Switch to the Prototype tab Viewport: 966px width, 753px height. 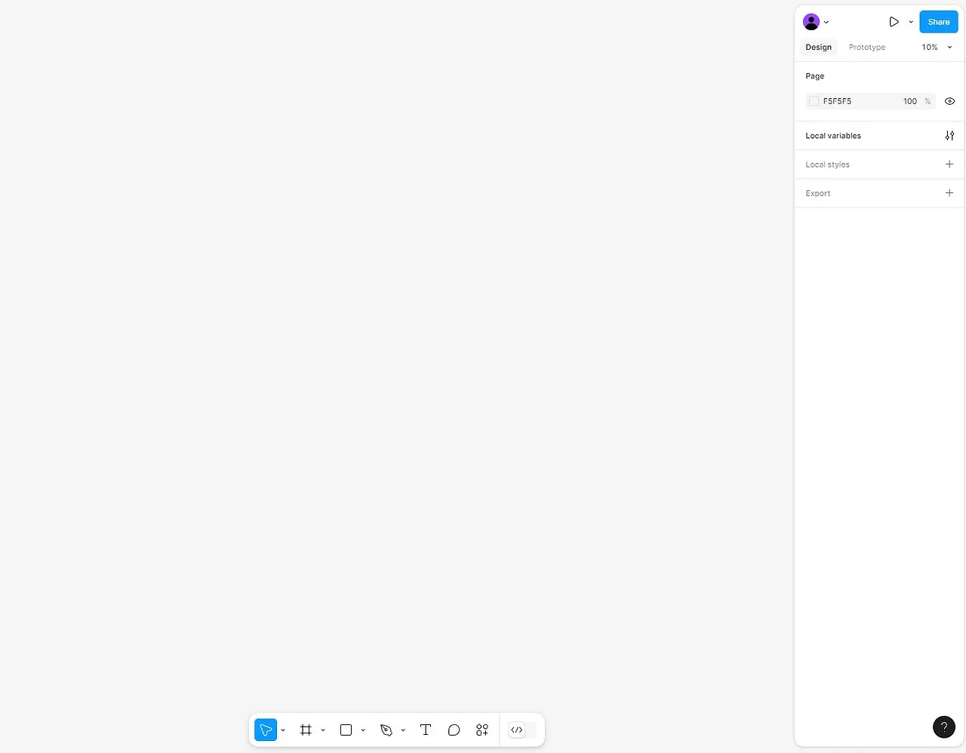coord(867,47)
